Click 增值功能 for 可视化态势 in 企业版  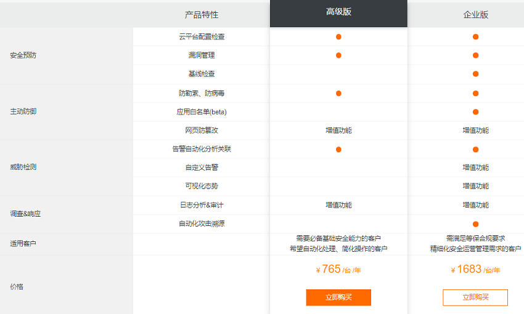pos(475,186)
